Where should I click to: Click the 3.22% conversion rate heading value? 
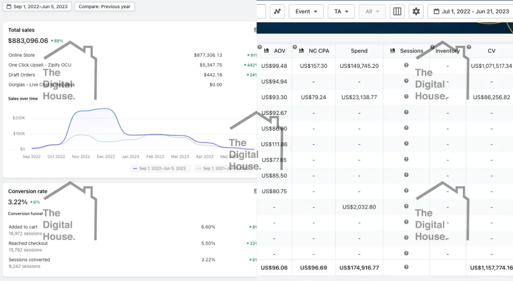(x=18, y=202)
